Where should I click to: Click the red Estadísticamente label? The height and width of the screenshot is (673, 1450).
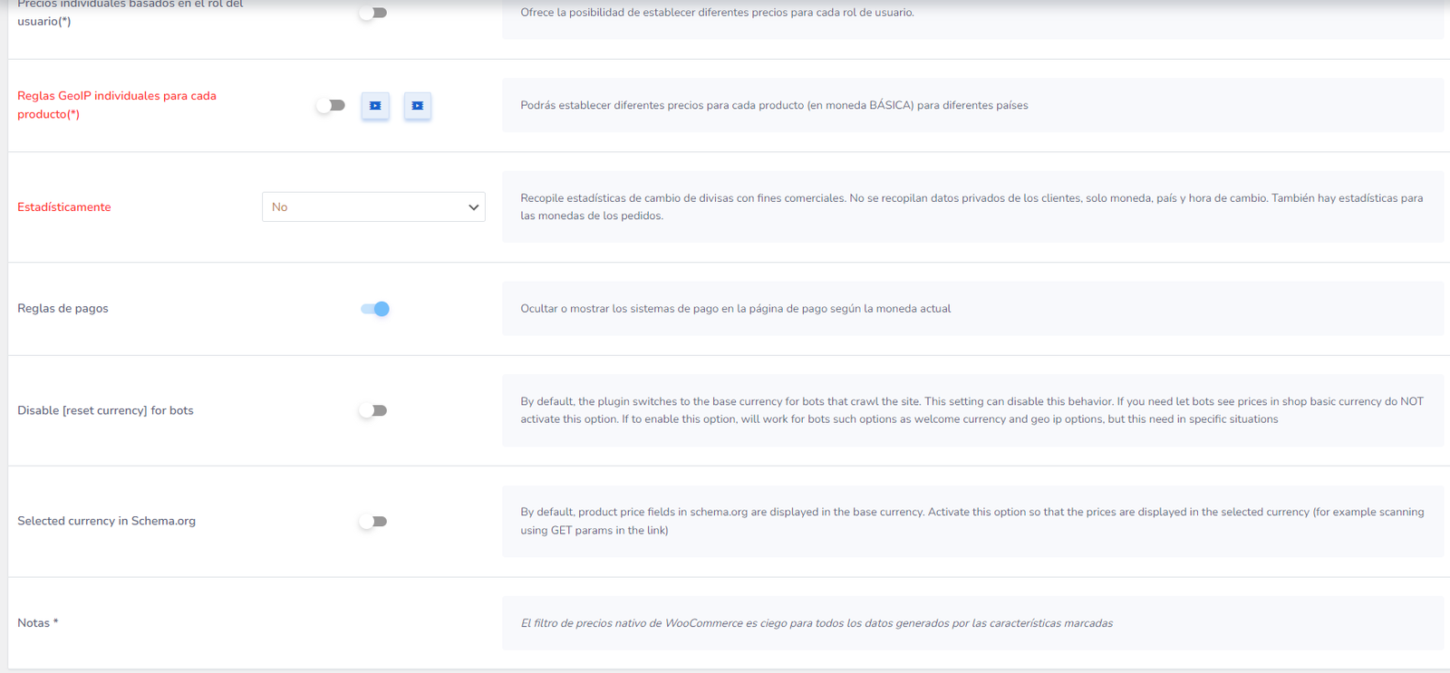(x=64, y=207)
